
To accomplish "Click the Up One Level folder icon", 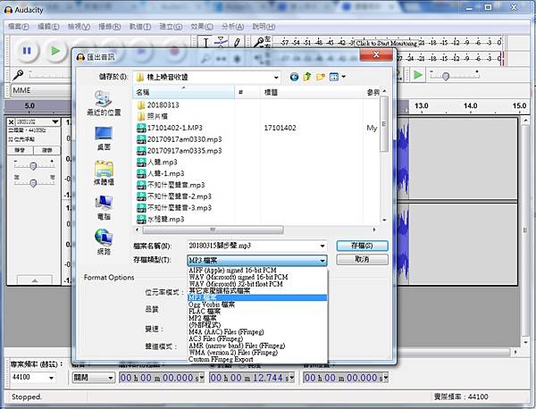I will tap(307, 77).
